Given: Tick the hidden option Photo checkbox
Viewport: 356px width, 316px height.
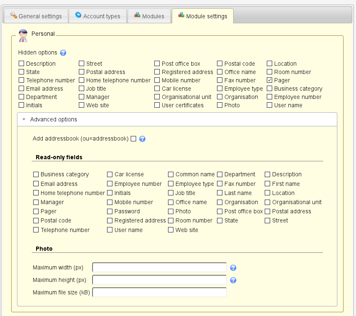Looking at the screenshot, I should tap(220, 105).
